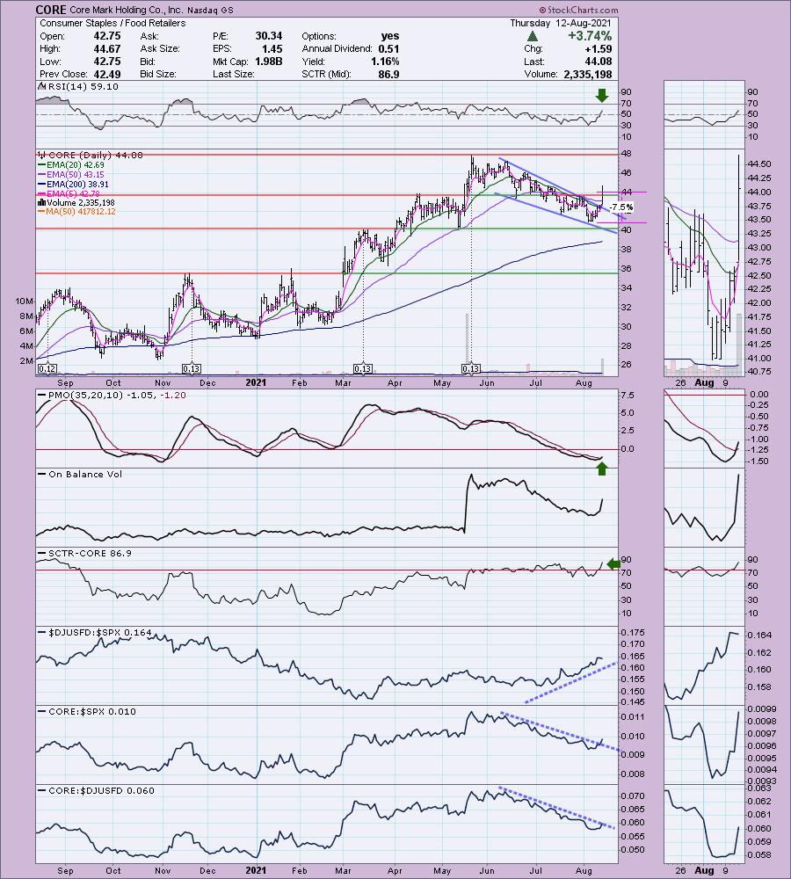Select the Last price 44.08 in header
791x879 pixels.
[x=599, y=62]
